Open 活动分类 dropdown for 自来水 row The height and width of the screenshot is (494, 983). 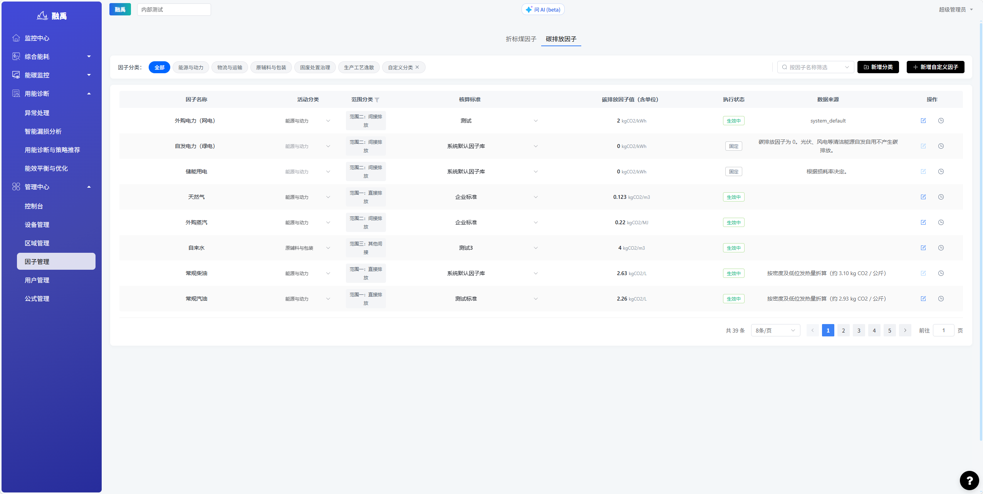coord(307,248)
